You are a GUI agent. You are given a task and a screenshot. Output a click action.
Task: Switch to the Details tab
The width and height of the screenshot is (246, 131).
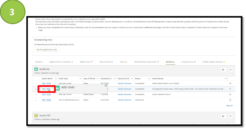pyautogui.click(x=39, y=62)
